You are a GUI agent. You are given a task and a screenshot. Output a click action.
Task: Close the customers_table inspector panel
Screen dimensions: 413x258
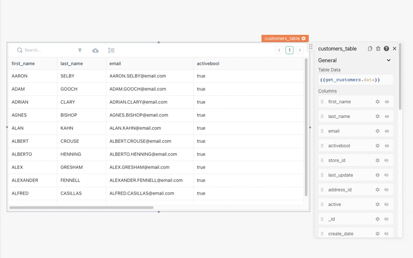click(394, 49)
